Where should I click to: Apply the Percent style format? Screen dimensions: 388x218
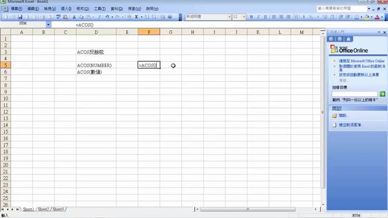pos(311,17)
